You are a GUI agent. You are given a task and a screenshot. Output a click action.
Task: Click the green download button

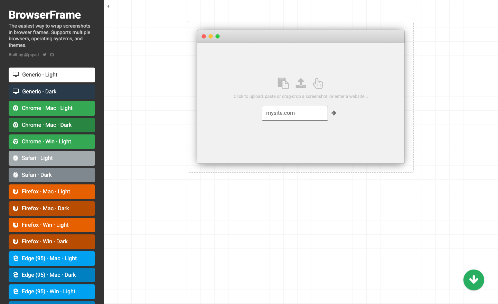click(x=474, y=280)
